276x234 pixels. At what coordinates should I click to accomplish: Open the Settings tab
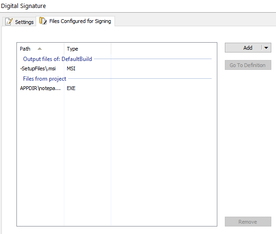[x=19, y=22]
